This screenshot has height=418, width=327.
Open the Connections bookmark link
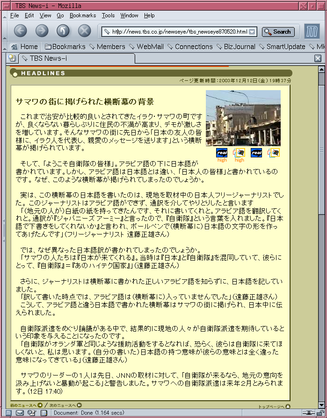[190, 47]
